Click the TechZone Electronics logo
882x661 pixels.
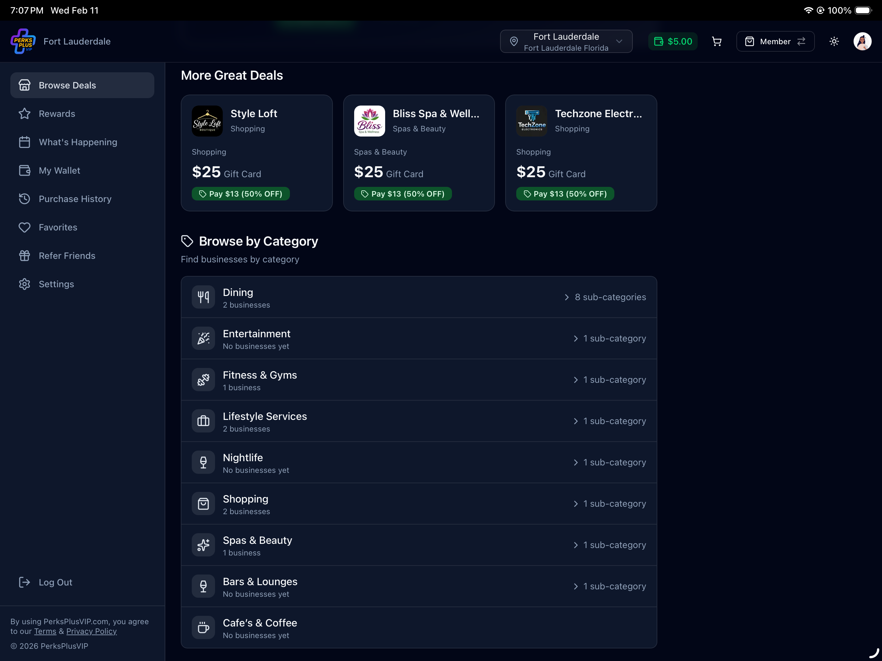pos(531,121)
